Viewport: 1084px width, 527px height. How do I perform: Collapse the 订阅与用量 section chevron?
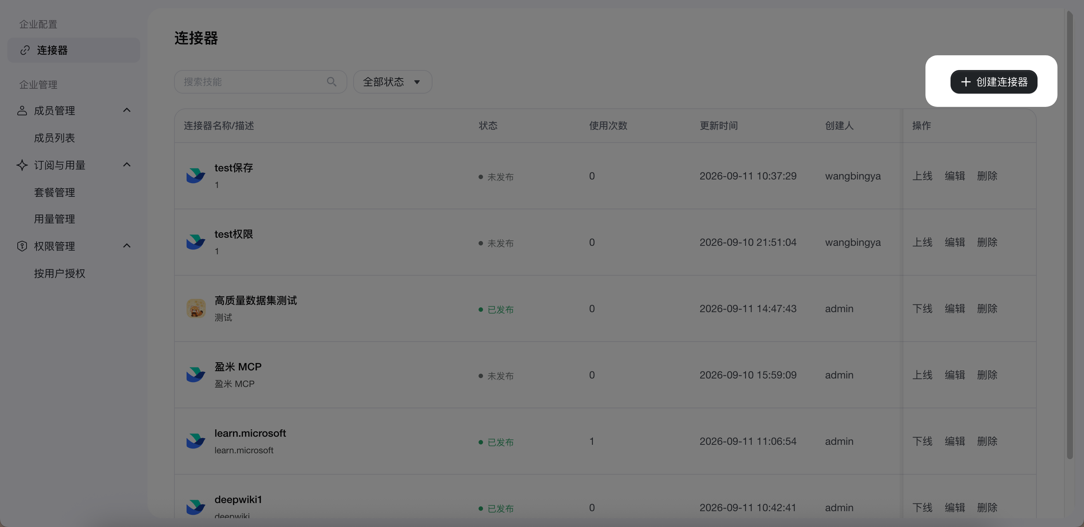click(x=127, y=165)
